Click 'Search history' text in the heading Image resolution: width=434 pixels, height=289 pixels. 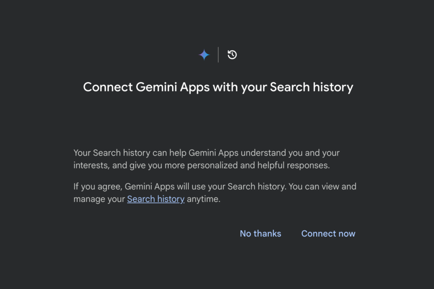[312, 87]
